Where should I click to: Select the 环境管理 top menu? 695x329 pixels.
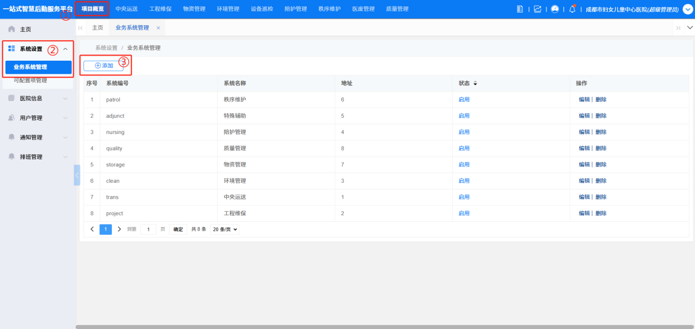[x=228, y=9]
